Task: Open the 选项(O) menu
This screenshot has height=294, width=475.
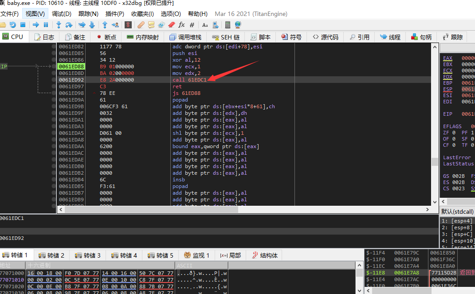Action: 171,14
